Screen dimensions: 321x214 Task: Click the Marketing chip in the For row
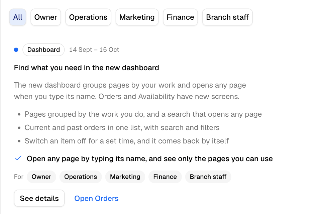click(x=125, y=177)
